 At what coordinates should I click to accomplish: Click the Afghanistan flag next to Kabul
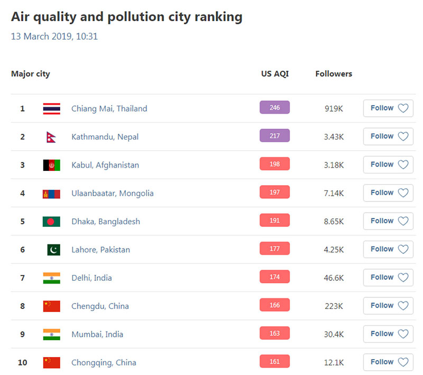[51, 165]
